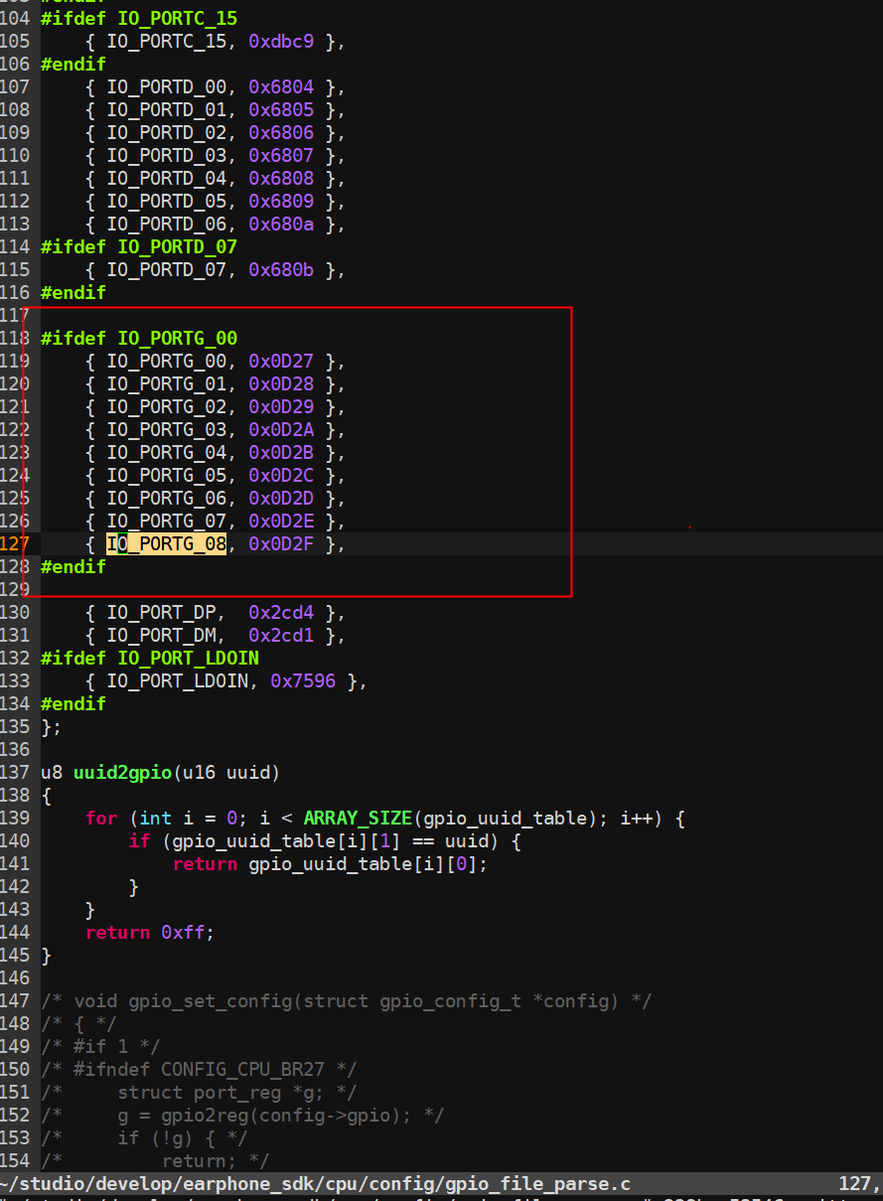Image resolution: width=883 pixels, height=1201 pixels.
Task: Click line number 127 in the gutter
Action: pos(15,544)
